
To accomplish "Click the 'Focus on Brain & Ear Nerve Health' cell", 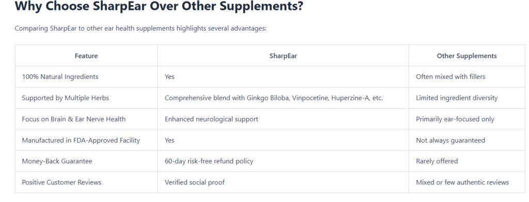I will (86, 119).
